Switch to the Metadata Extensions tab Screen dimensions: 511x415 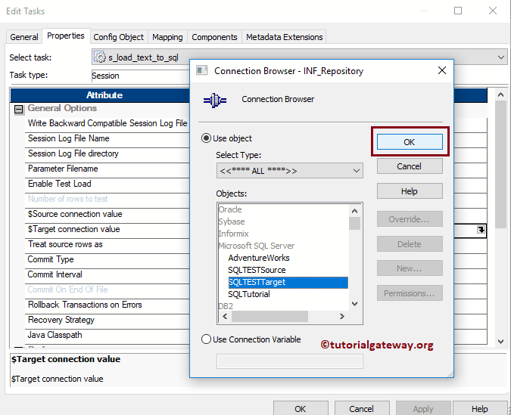[x=284, y=37]
